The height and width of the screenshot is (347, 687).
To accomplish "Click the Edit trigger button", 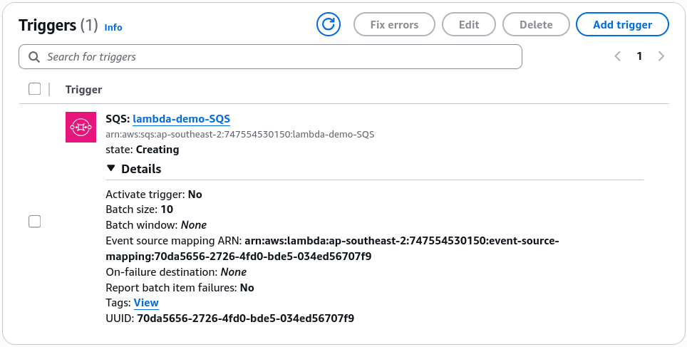I will point(469,24).
